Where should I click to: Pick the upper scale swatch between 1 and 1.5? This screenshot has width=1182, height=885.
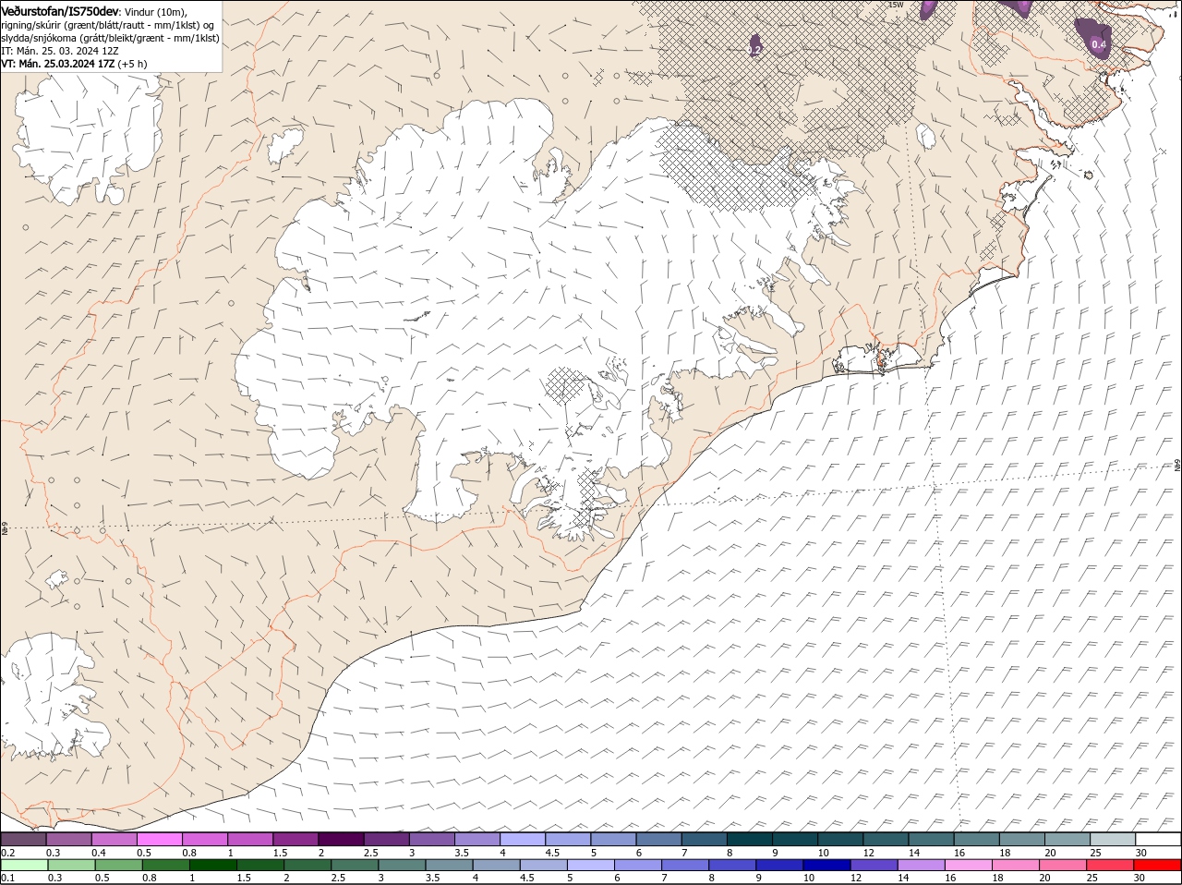(x=249, y=839)
